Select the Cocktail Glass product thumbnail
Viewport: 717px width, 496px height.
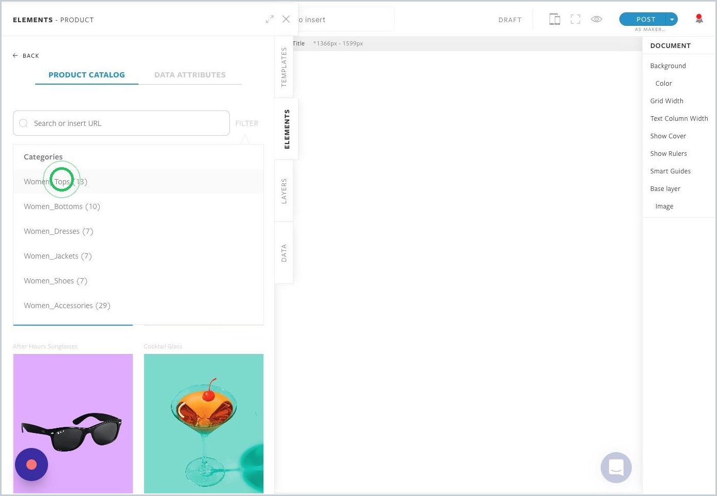point(204,424)
